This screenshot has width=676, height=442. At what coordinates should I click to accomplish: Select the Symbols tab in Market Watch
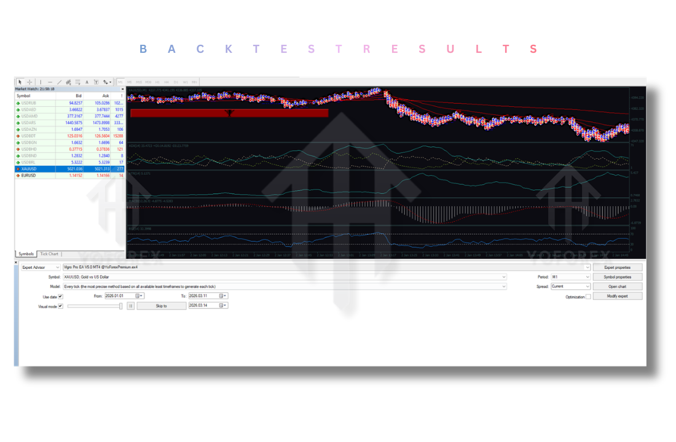coord(26,254)
